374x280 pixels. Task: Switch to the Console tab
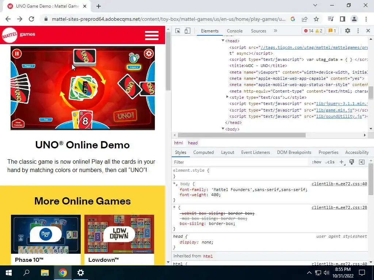[x=235, y=31]
